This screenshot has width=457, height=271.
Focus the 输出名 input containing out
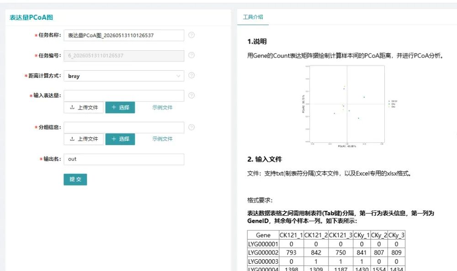coord(124,159)
